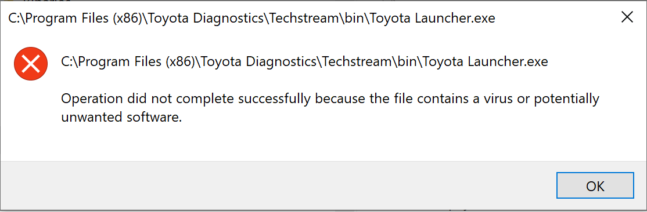647x212 pixels.
Task: Click the title bar file path text
Action: 251,18
